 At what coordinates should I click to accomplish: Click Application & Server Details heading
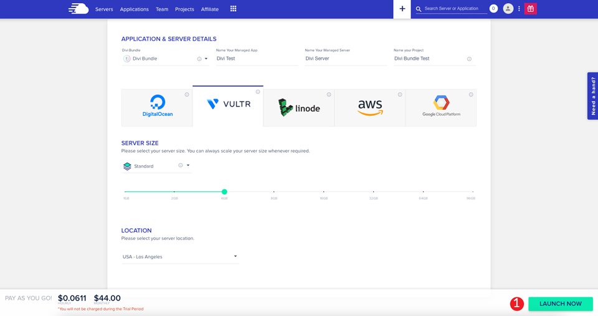169,39
